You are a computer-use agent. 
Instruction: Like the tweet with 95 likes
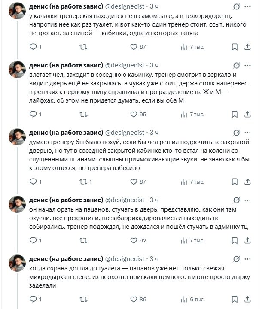pos(134,114)
